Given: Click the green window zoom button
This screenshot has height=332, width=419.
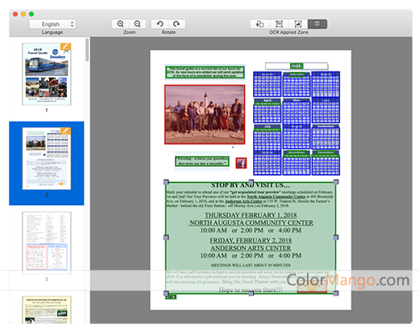Looking at the screenshot, I should tap(31, 14).
